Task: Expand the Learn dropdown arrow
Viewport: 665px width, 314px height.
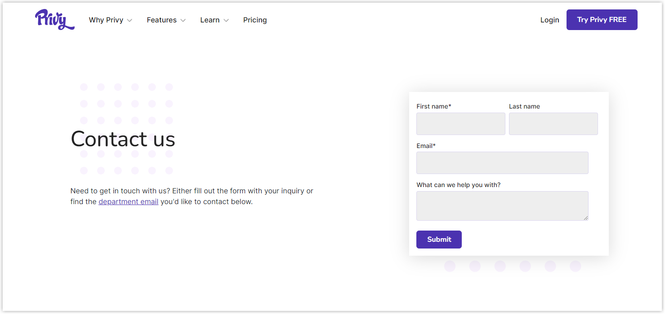Action: tap(226, 20)
